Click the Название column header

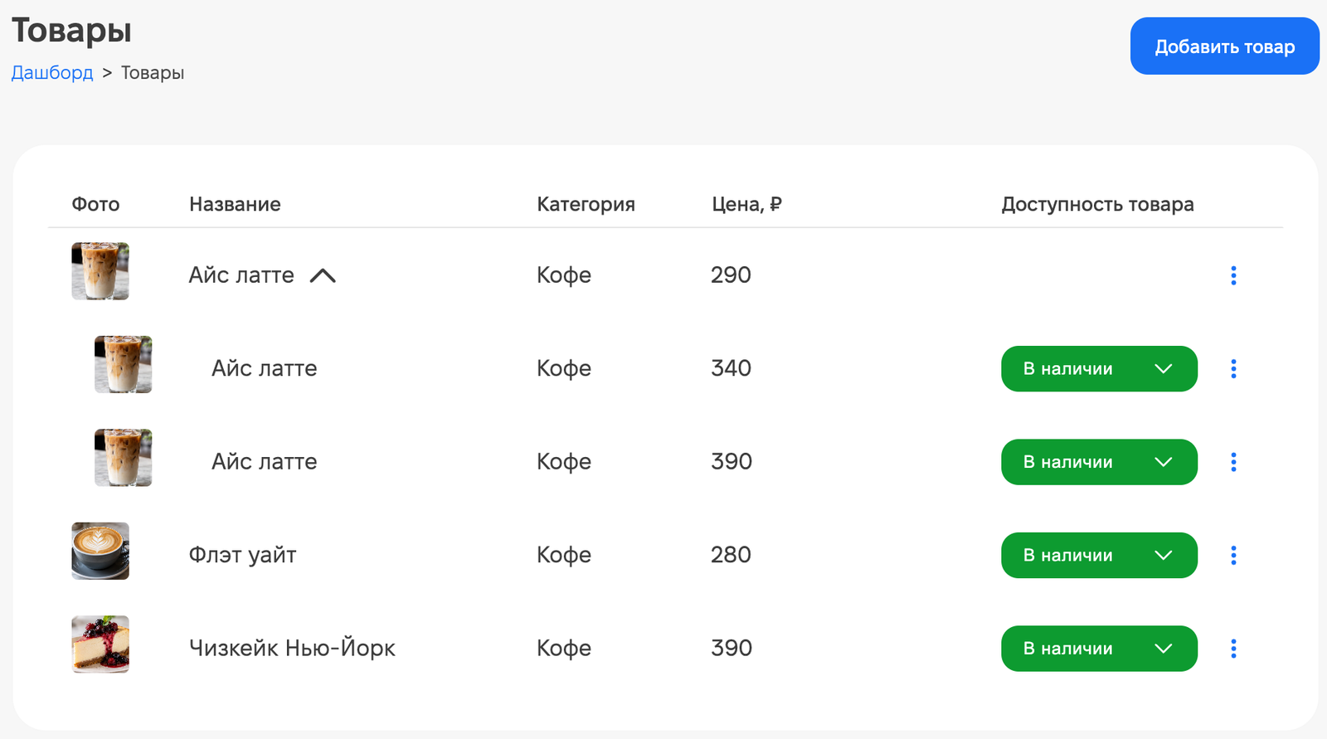tap(235, 204)
